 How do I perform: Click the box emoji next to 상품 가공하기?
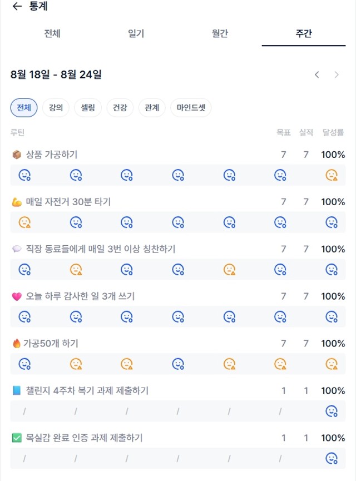click(x=17, y=155)
